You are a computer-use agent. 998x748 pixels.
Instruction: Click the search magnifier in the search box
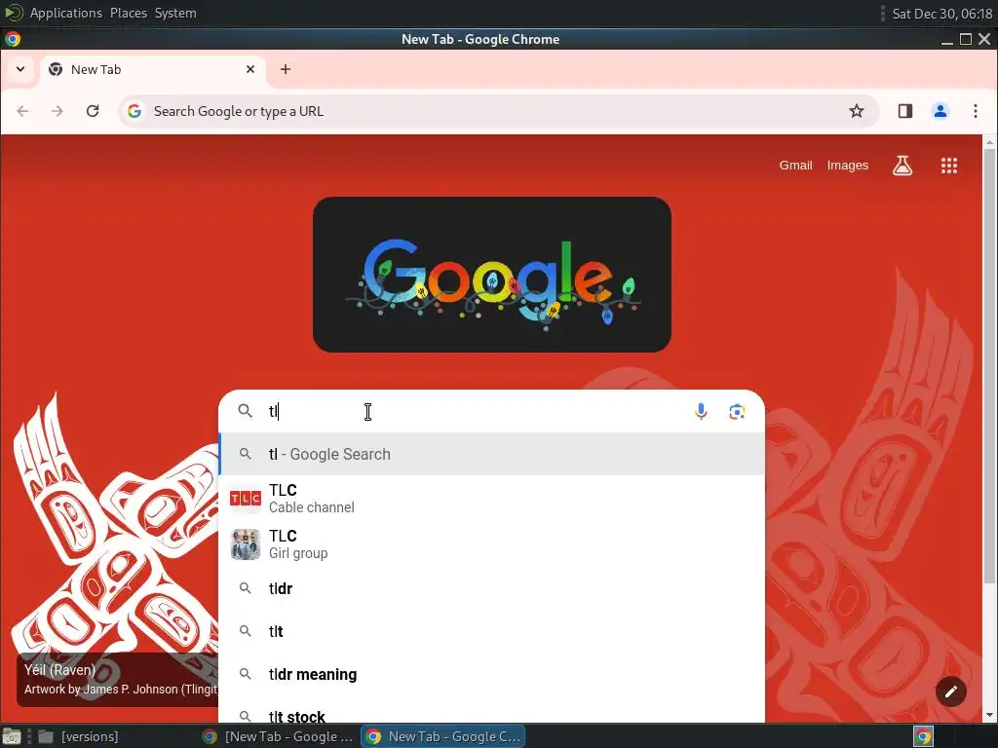(x=245, y=411)
